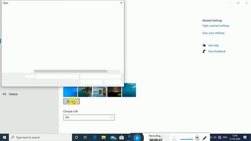
Task: Click the Get help link
Action: (x=213, y=45)
